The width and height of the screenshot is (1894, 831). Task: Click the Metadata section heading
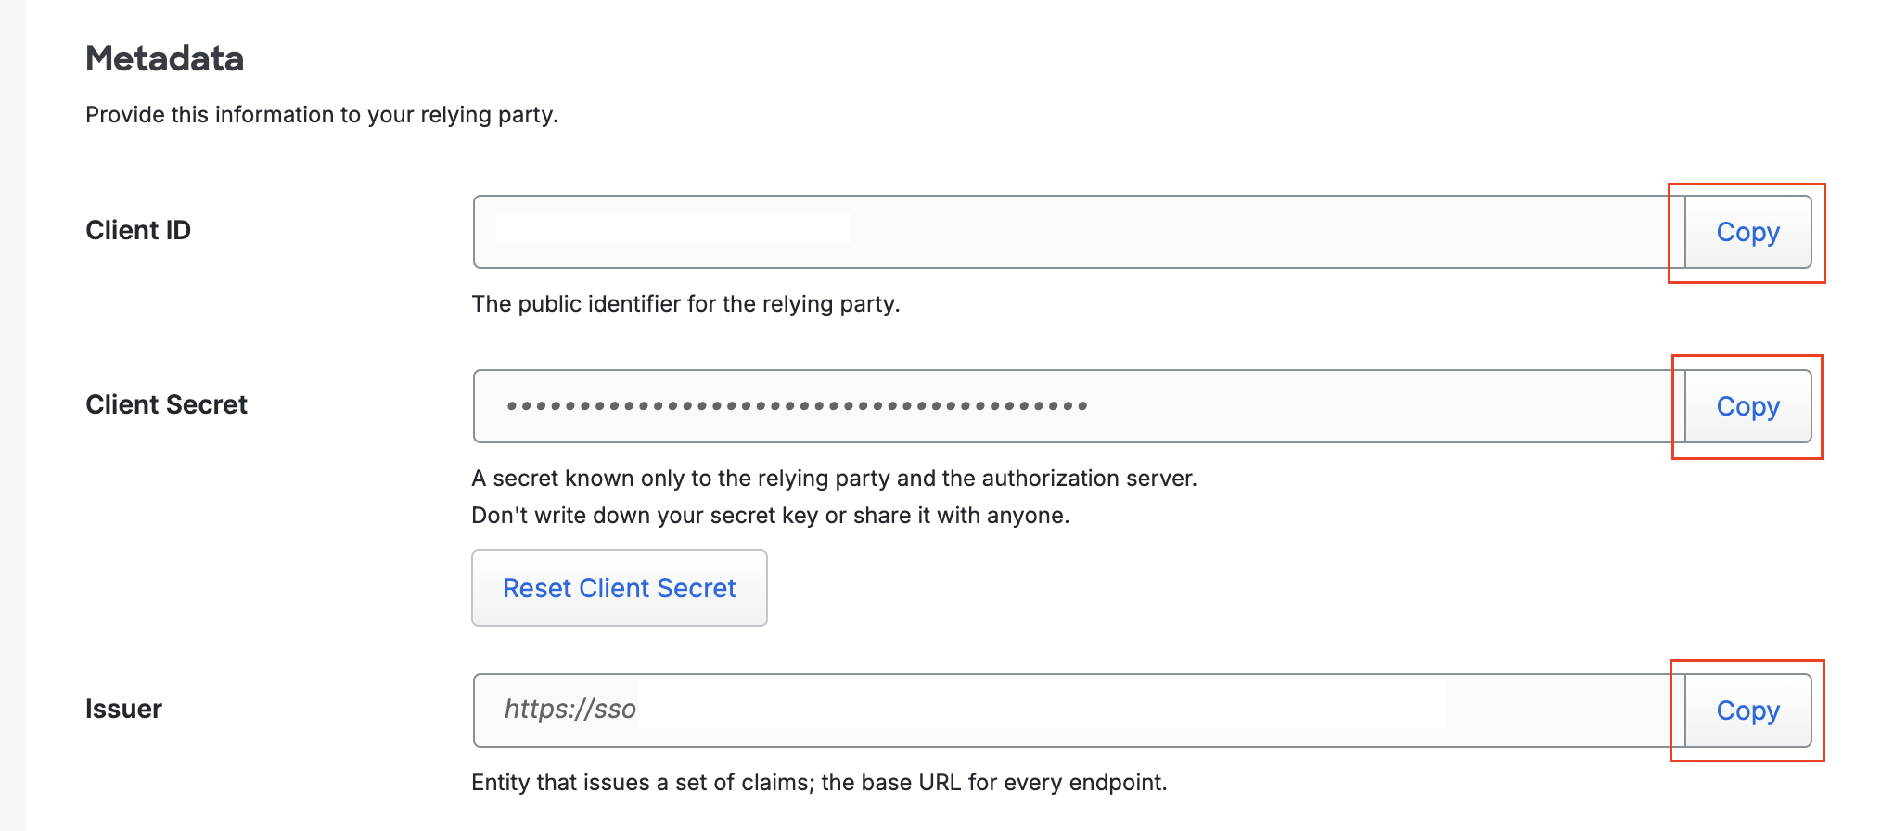tap(164, 58)
